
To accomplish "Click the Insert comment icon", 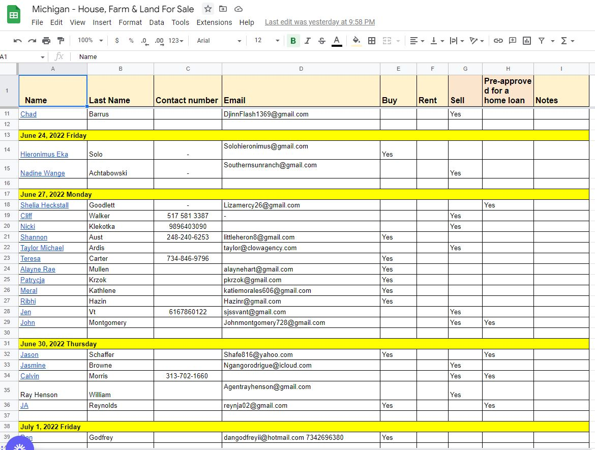I will 513,41.
